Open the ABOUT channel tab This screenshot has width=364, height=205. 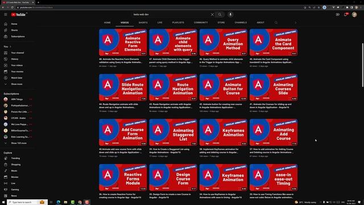(x=260, y=23)
